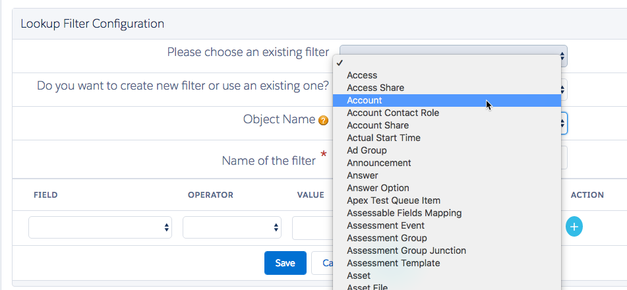
Task: Open the Field column dropdown
Action: click(100, 227)
